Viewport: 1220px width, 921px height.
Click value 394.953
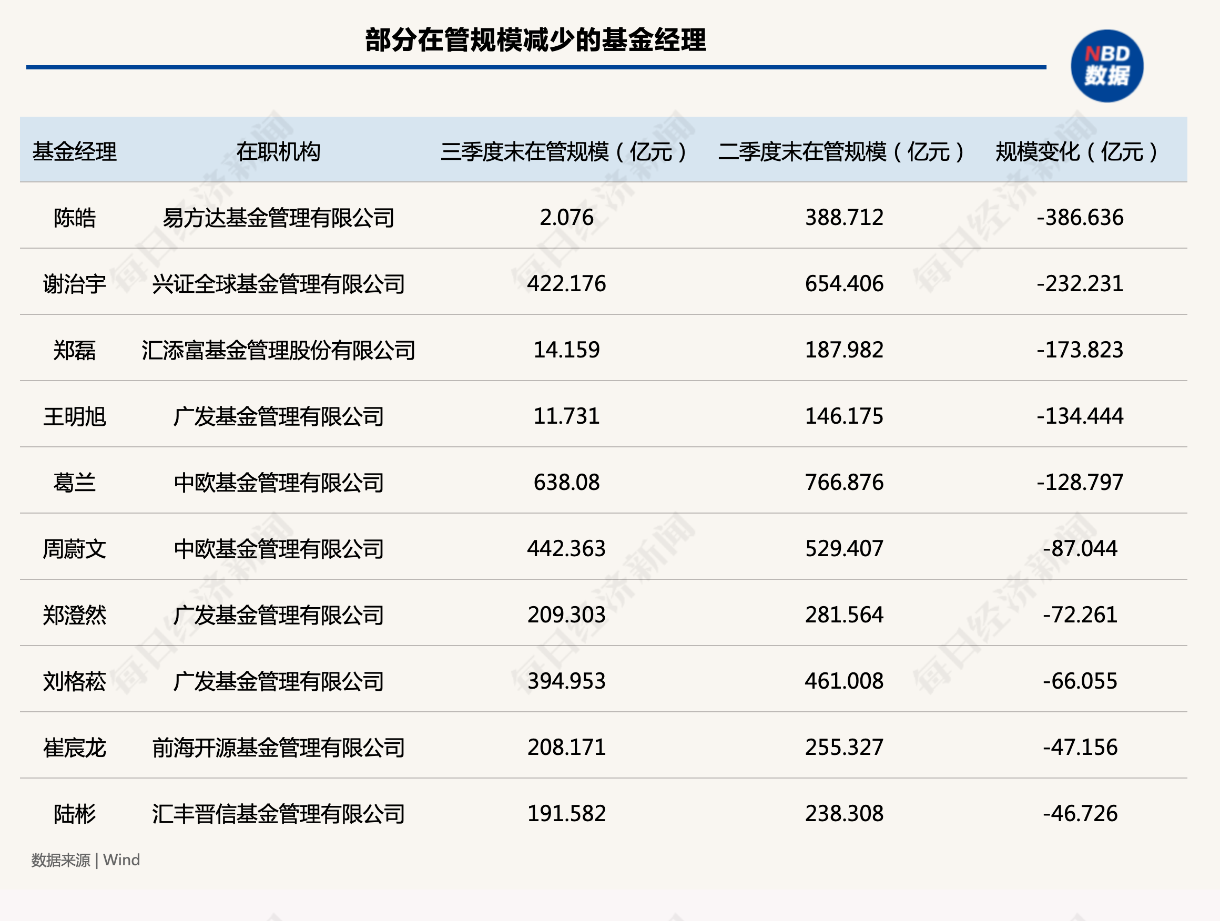click(x=566, y=681)
